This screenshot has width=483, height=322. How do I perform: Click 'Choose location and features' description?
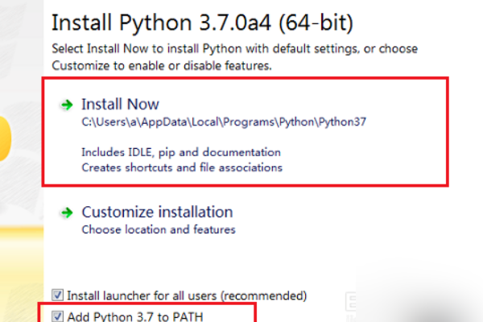pos(159,229)
